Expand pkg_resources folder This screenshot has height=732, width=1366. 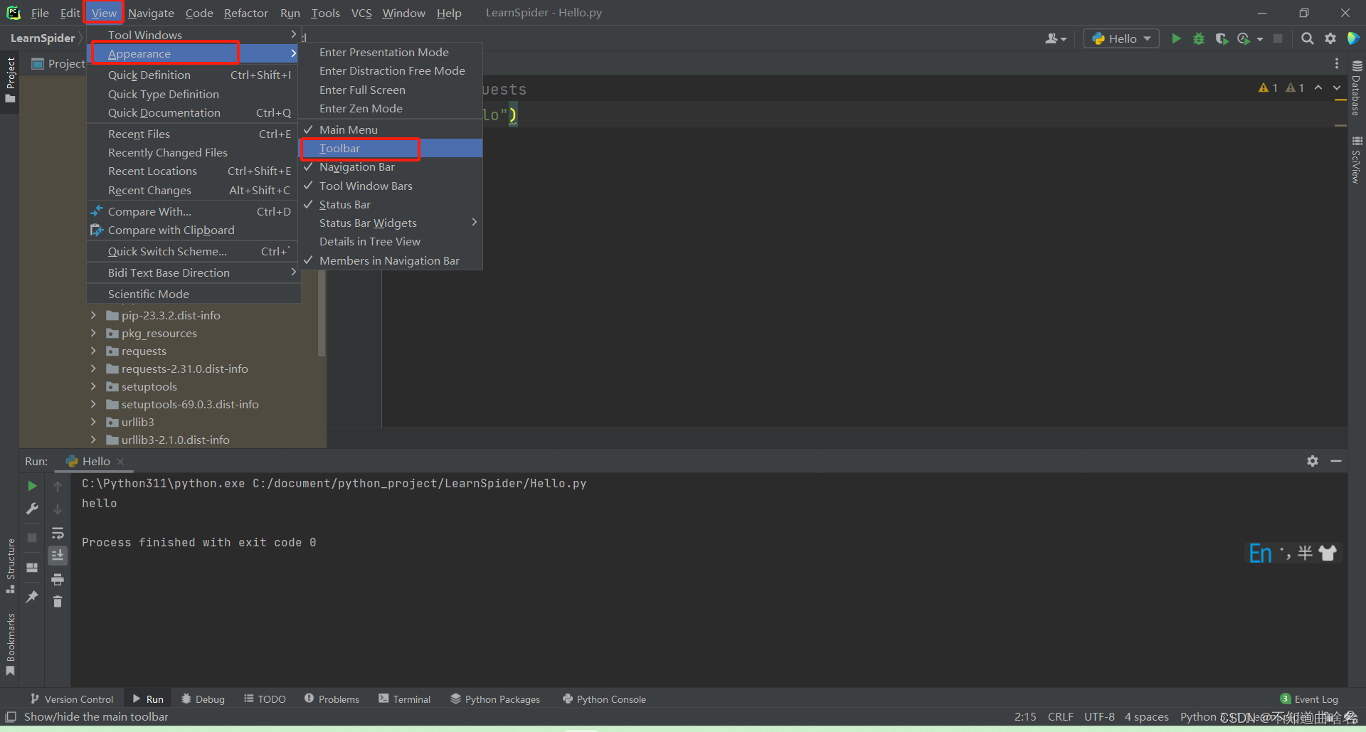[x=93, y=333]
